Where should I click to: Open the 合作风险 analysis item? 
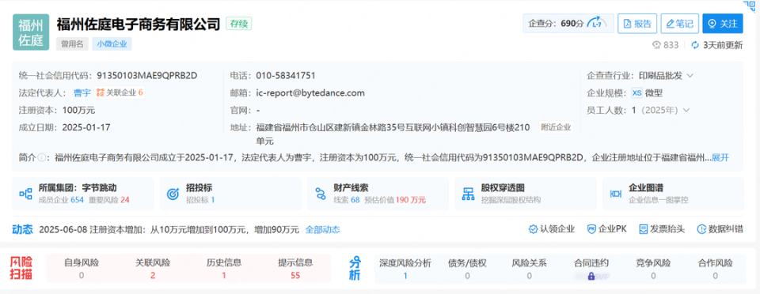click(x=716, y=269)
